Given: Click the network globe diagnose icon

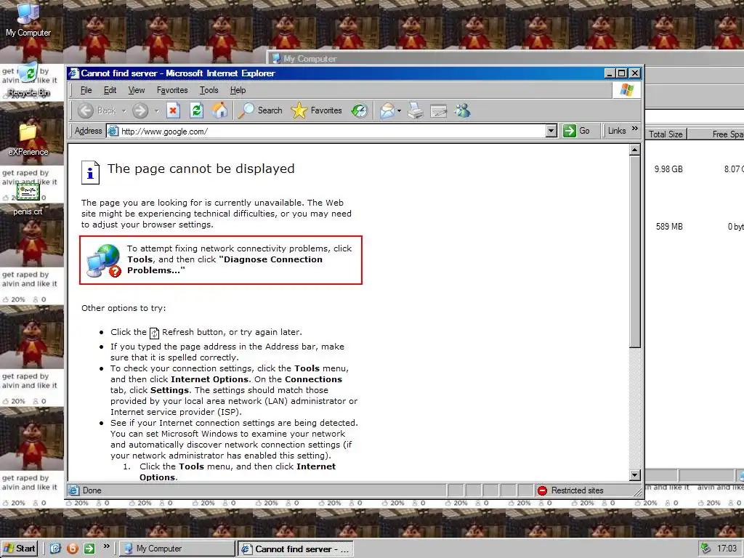Looking at the screenshot, I should (103, 261).
